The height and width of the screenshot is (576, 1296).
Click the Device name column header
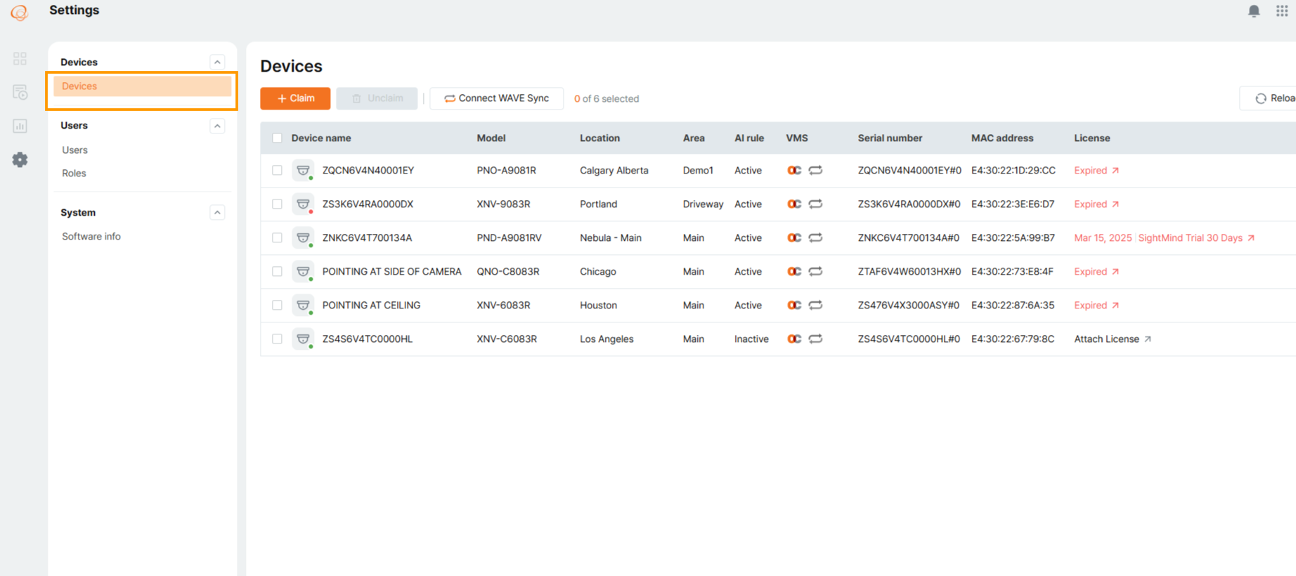pos(321,138)
